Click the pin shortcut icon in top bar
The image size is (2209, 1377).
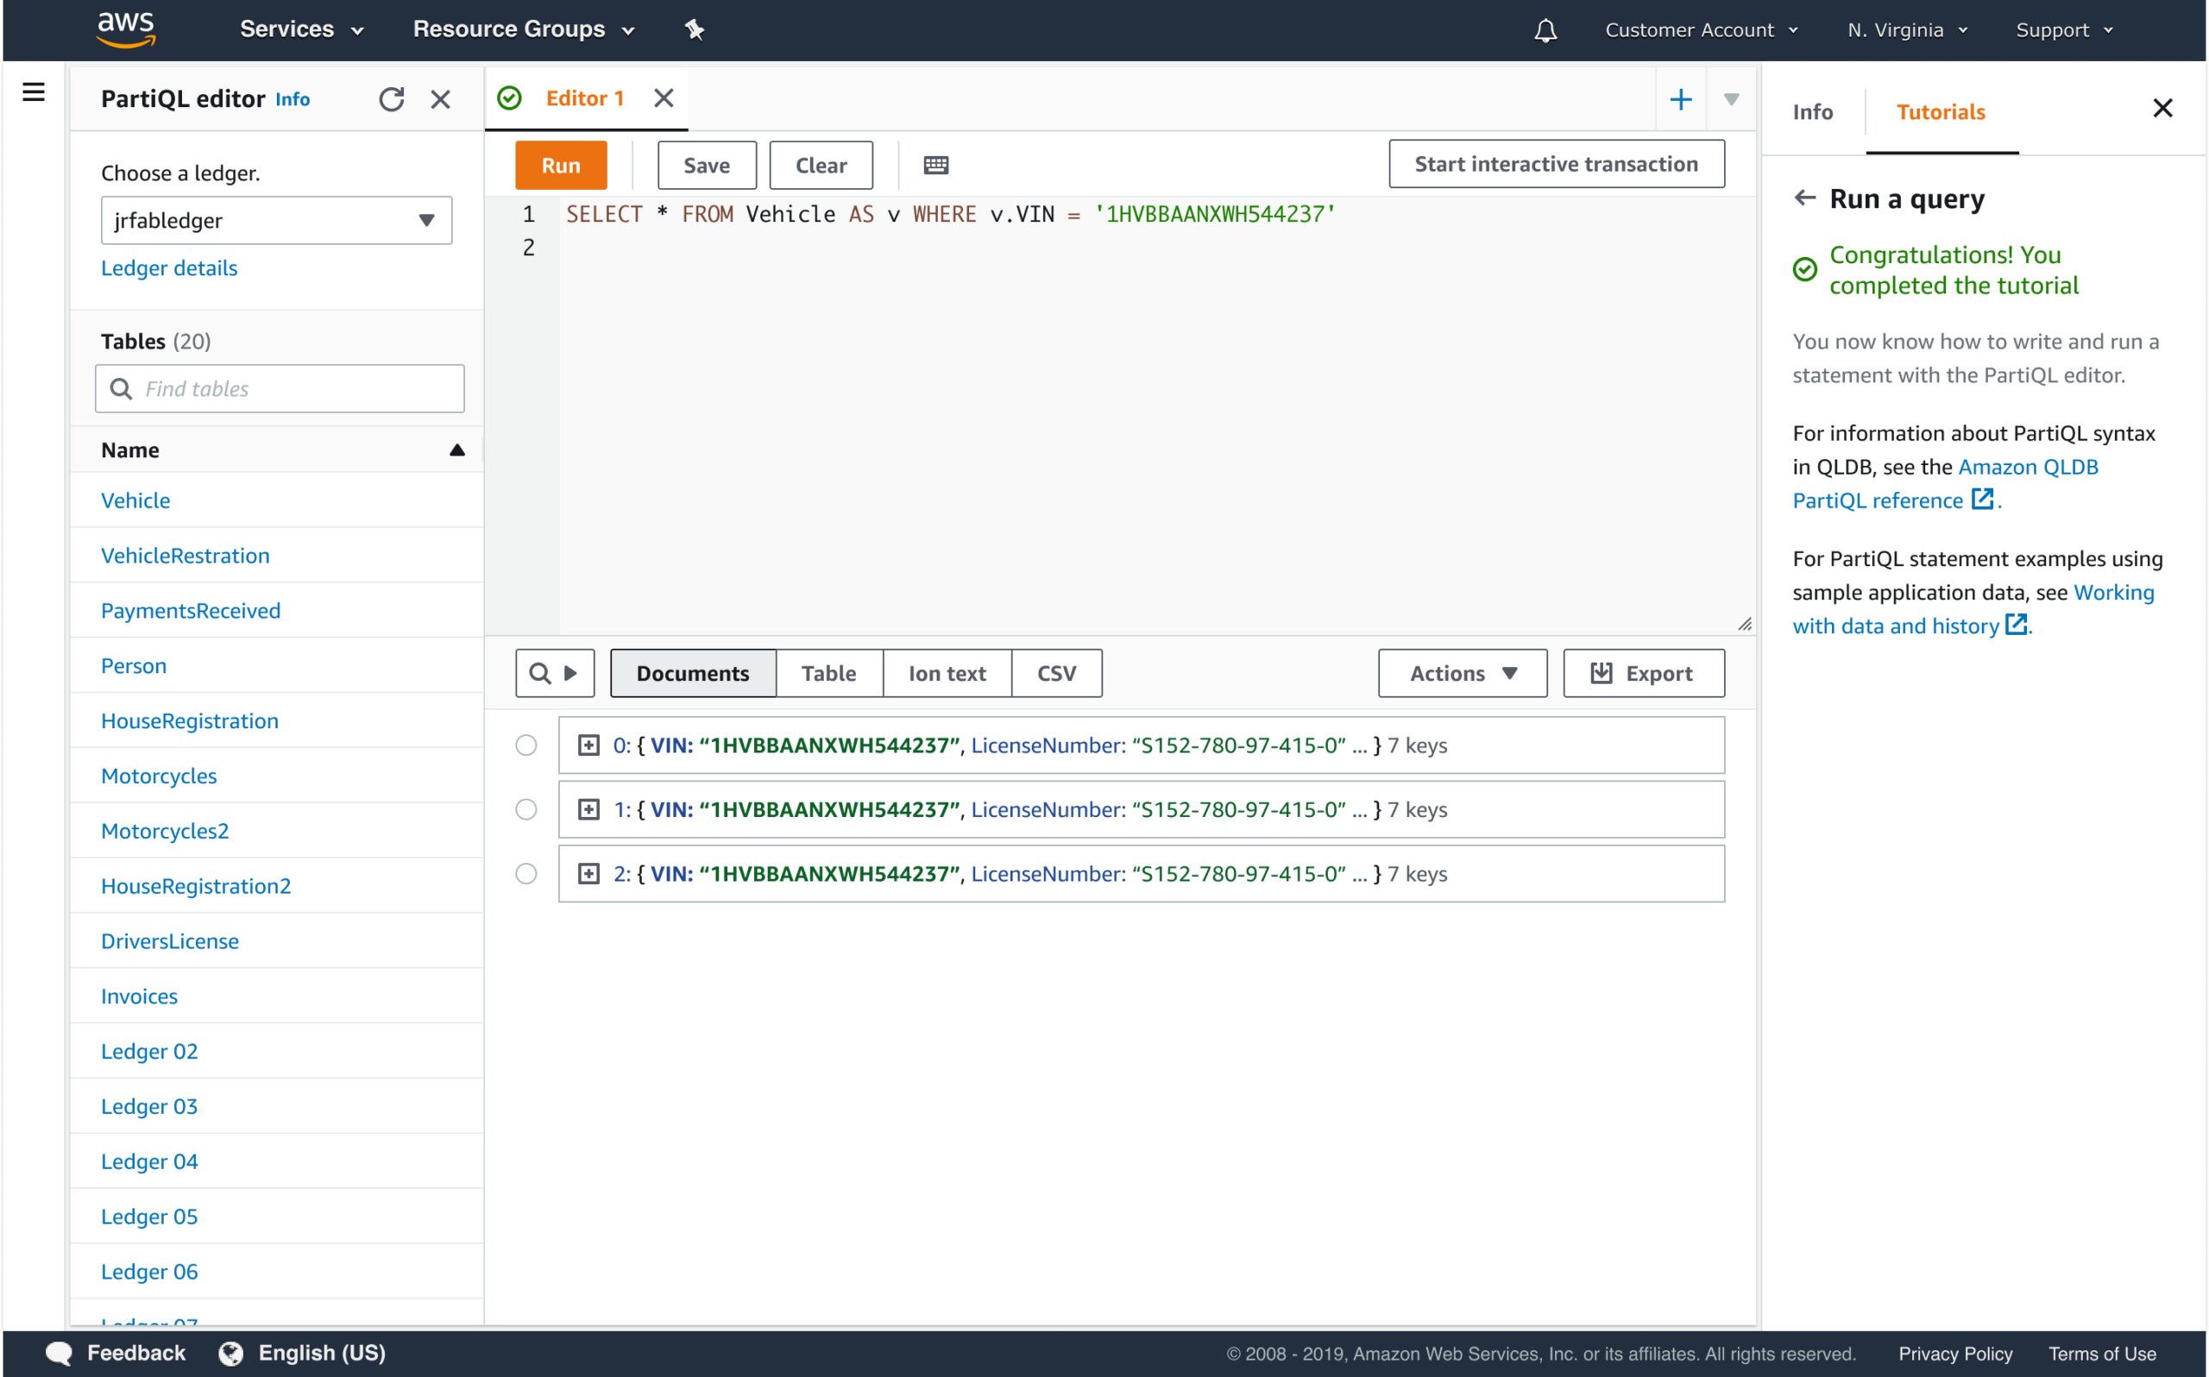[694, 30]
